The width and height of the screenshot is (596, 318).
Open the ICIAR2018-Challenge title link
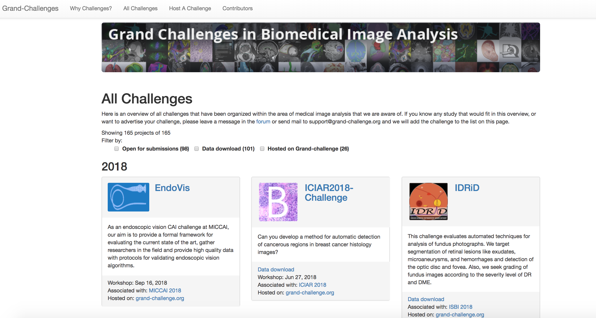[x=329, y=193]
